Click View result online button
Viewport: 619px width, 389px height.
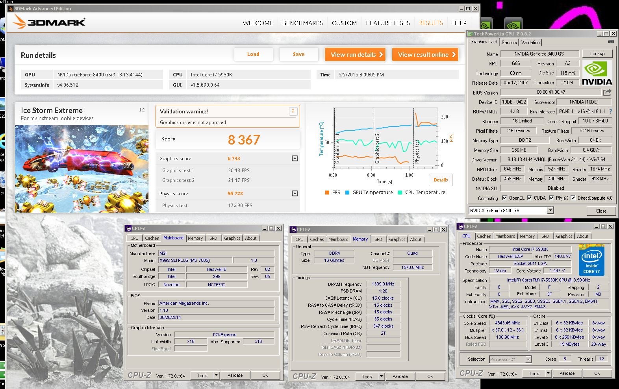coord(425,54)
